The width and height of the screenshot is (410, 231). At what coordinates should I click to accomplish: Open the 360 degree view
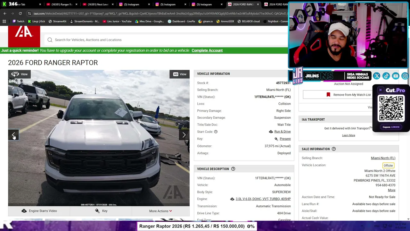click(19, 74)
